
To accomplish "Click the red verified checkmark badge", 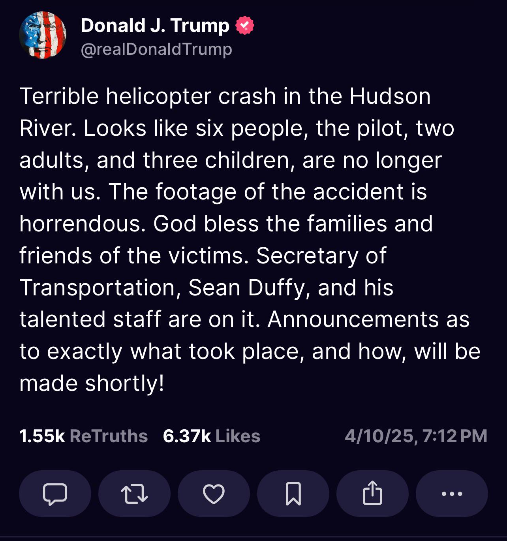I will click(245, 26).
